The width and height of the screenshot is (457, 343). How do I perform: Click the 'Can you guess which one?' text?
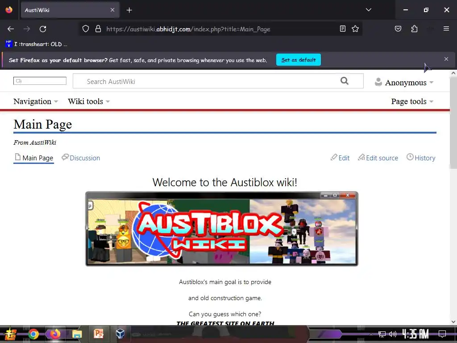pos(225,314)
